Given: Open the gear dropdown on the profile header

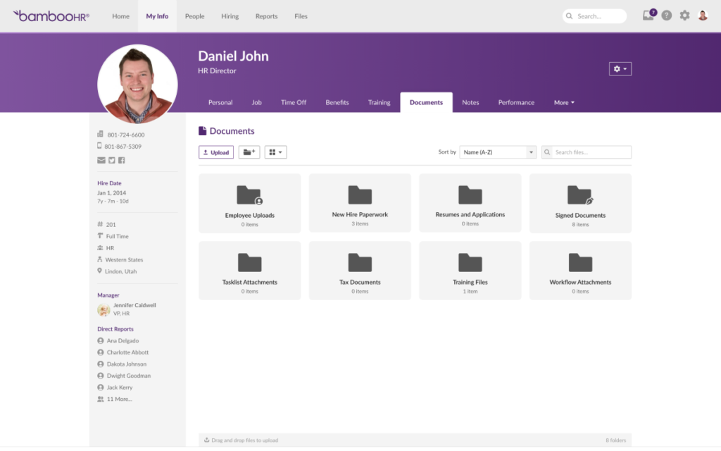Looking at the screenshot, I should tap(620, 68).
